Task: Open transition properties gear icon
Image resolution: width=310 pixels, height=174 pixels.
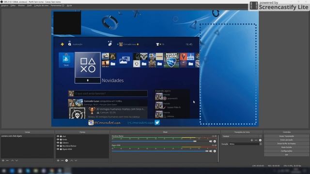Action: (x=260, y=140)
